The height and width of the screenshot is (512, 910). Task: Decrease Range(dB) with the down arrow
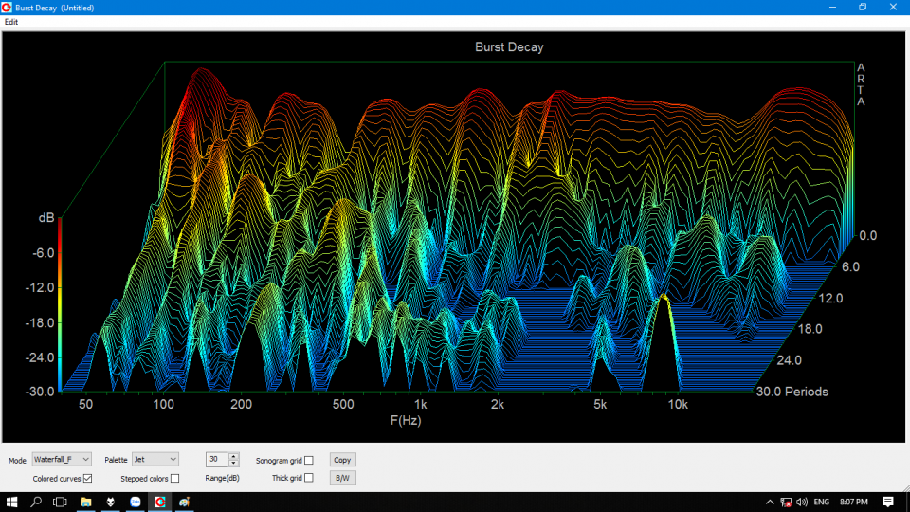tap(234, 463)
